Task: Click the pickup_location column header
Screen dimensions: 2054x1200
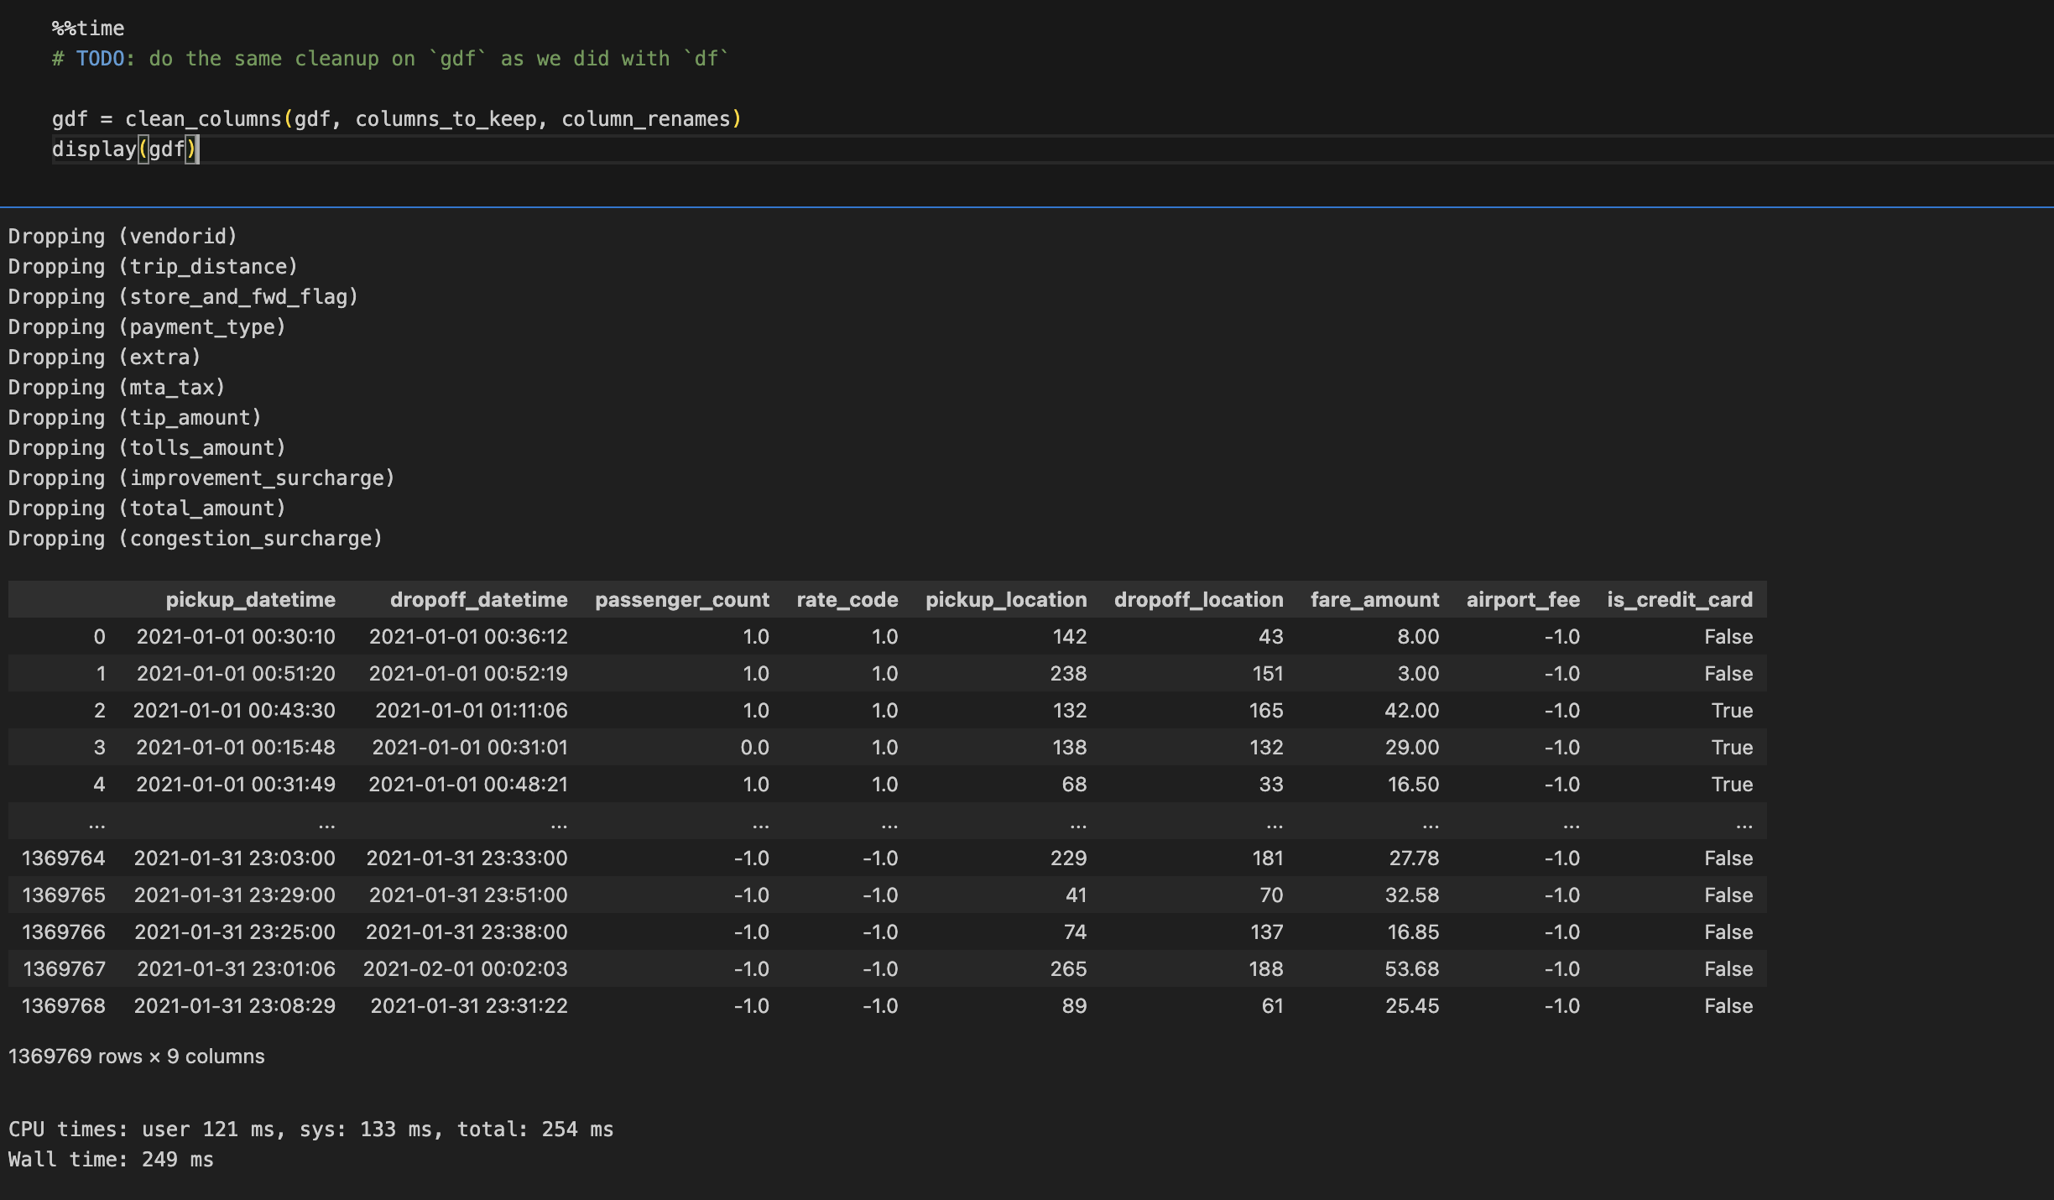Action: tap(1005, 599)
